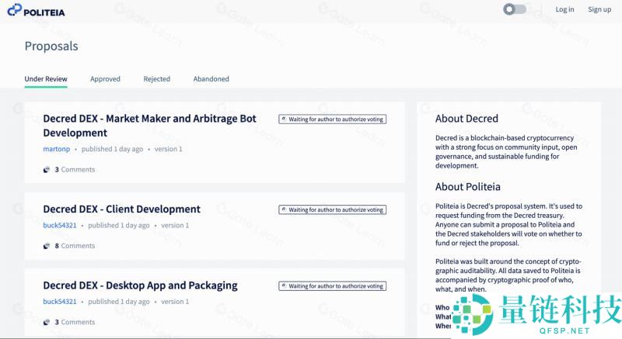Click the 'About Decred' heading
This screenshot has height=339, width=622.
(x=466, y=119)
